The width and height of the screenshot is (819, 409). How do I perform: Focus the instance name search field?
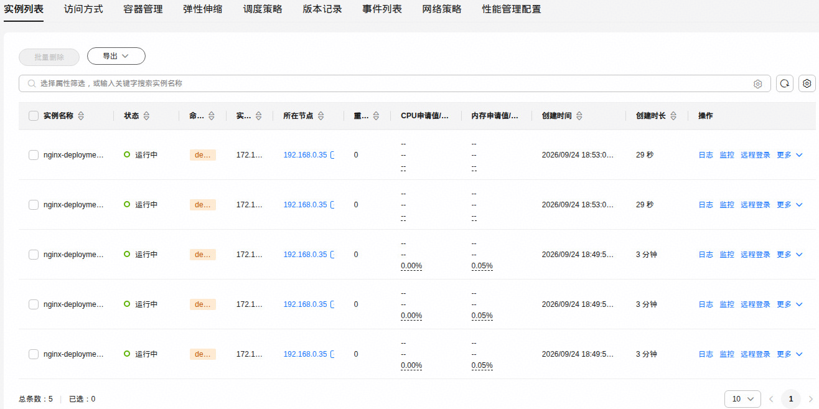click(395, 83)
